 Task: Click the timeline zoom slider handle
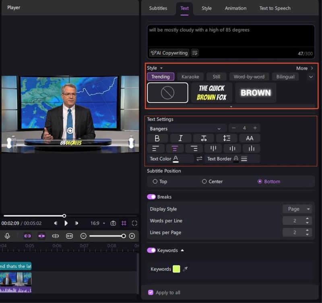(x=124, y=236)
